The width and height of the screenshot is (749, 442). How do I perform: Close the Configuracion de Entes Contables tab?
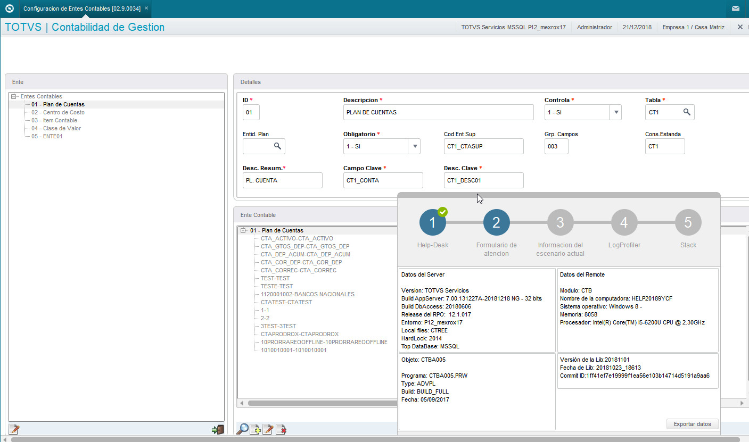(146, 9)
